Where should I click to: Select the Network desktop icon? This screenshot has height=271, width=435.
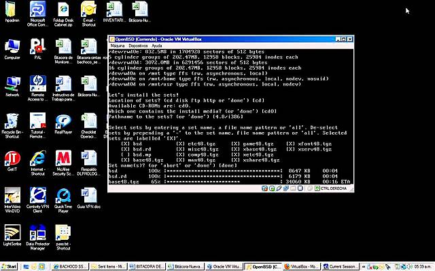12,87
